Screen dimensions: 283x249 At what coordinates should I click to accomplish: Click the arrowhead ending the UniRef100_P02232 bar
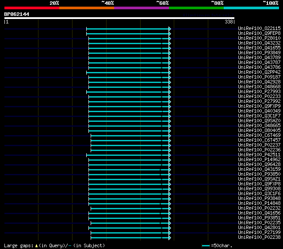pos(170,209)
